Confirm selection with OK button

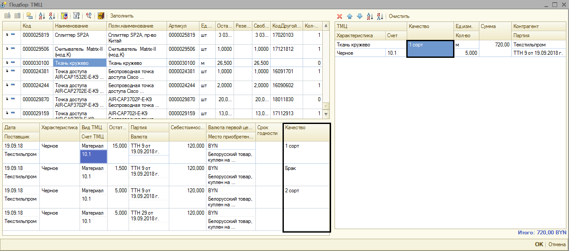pyautogui.click(x=539, y=244)
